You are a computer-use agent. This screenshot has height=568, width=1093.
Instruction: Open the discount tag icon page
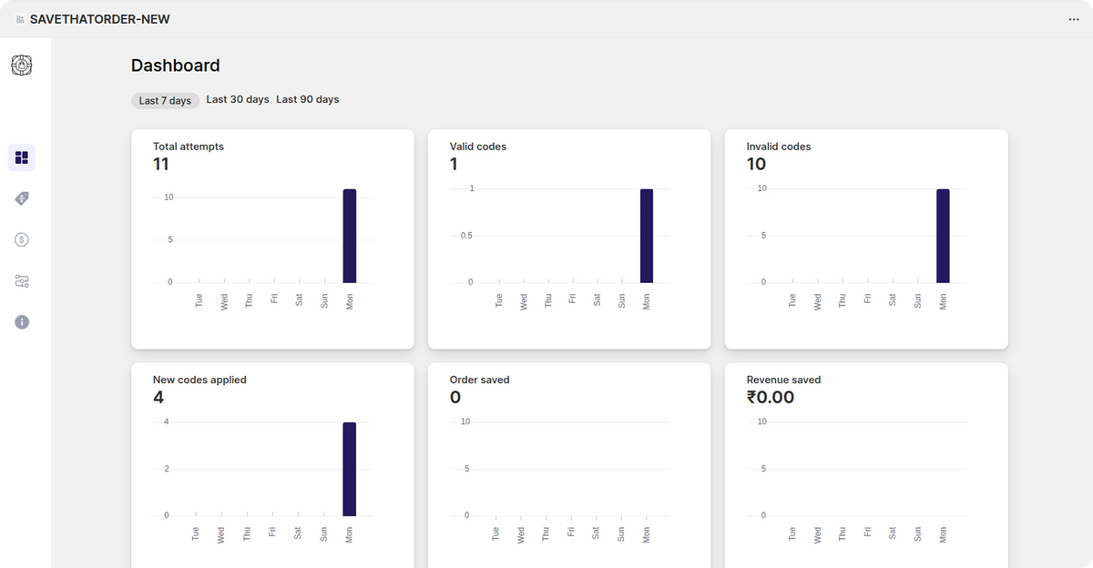click(x=22, y=198)
